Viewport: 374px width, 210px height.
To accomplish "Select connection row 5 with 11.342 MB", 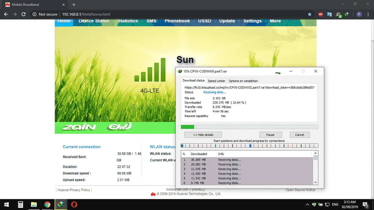I will [x=247, y=178].
